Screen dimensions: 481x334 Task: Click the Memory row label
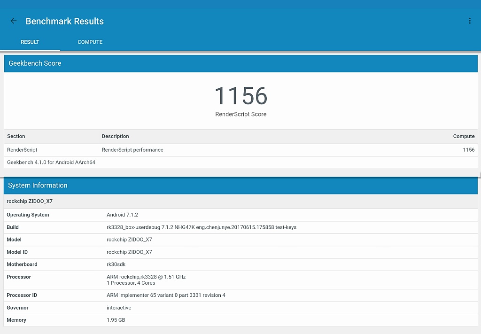16,320
